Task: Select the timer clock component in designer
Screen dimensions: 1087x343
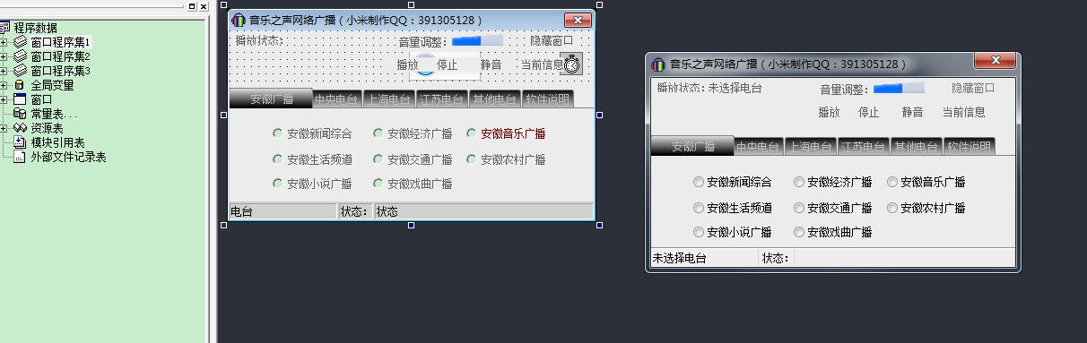Action: (x=571, y=64)
